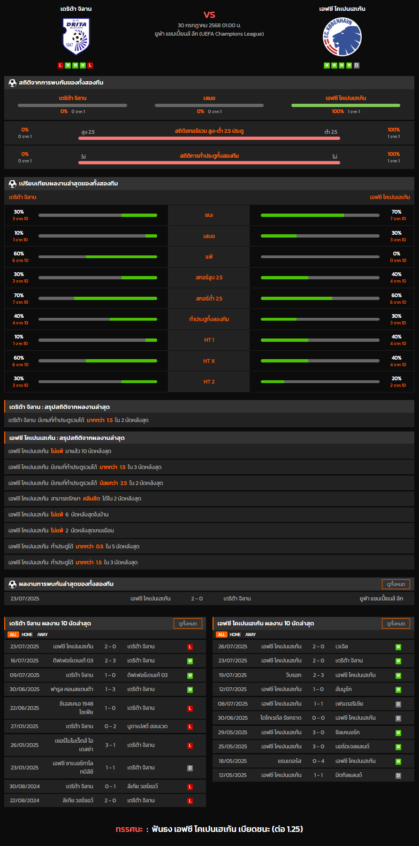This screenshot has height=846, width=419.
Task: Click the L badge in the 27/01/2025 row
Action: tap(190, 727)
